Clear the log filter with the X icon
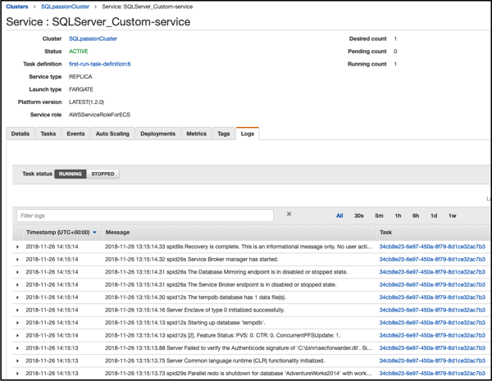 289,215
